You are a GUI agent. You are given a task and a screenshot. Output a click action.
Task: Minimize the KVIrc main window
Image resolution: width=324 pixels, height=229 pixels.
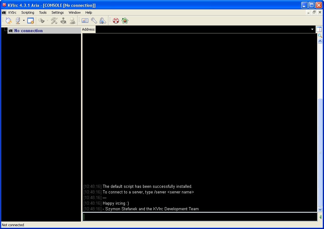(304, 5)
